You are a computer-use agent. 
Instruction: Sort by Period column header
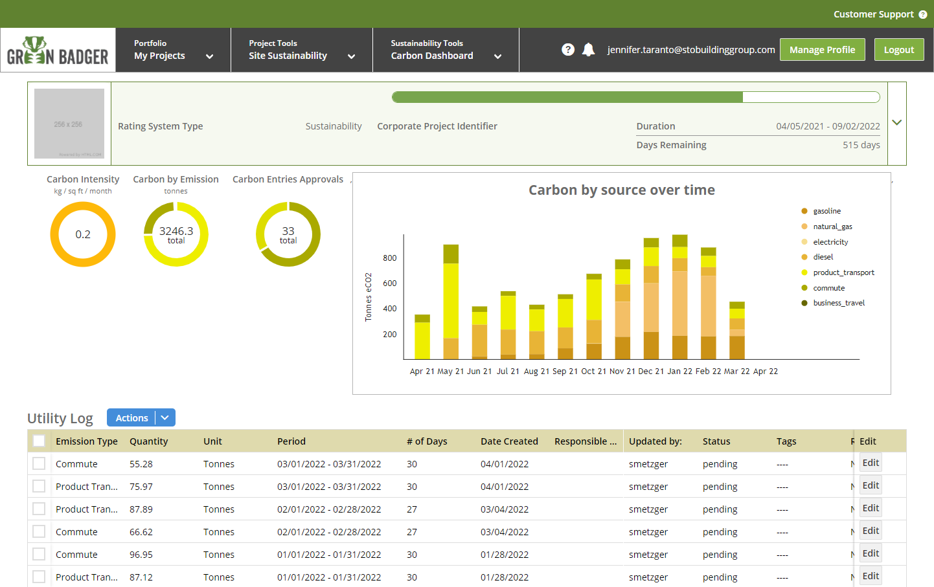tap(291, 441)
